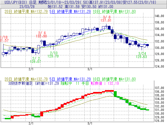Click the 2/2 128.07 low marker label
Screen dimensions: 167x127
point(35,60)
